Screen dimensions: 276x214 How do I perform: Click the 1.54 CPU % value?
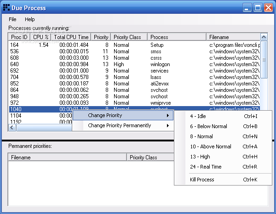(x=44, y=45)
